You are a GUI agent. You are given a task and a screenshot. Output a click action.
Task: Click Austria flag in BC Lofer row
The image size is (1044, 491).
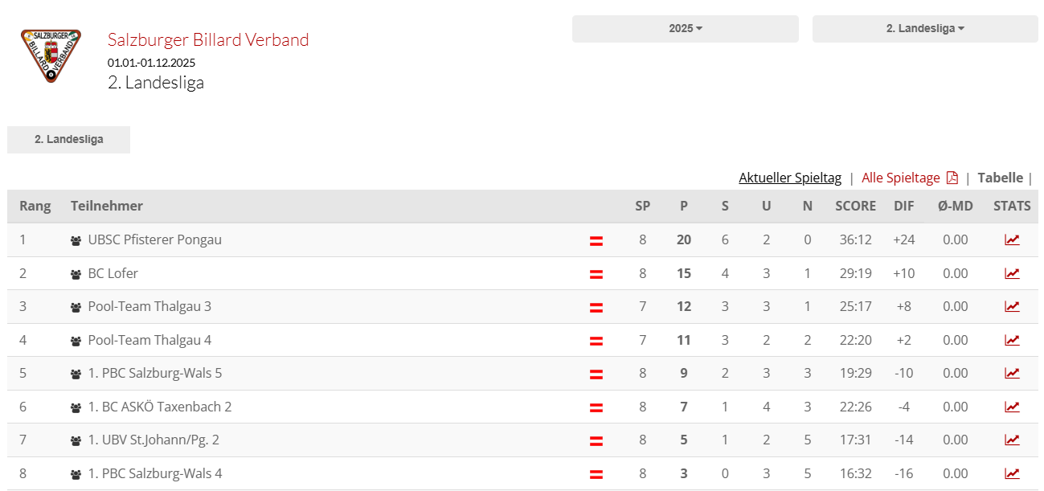point(596,274)
